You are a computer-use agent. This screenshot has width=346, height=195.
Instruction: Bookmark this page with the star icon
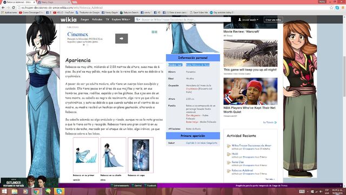pyautogui.click(x=331, y=8)
